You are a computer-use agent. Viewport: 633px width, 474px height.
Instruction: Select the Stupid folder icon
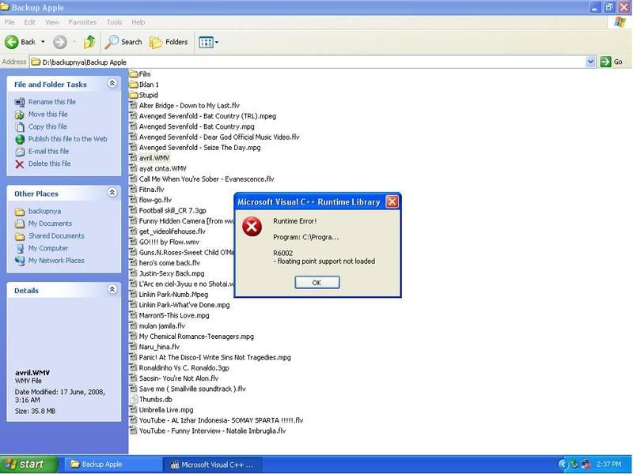pyautogui.click(x=134, y=95)
